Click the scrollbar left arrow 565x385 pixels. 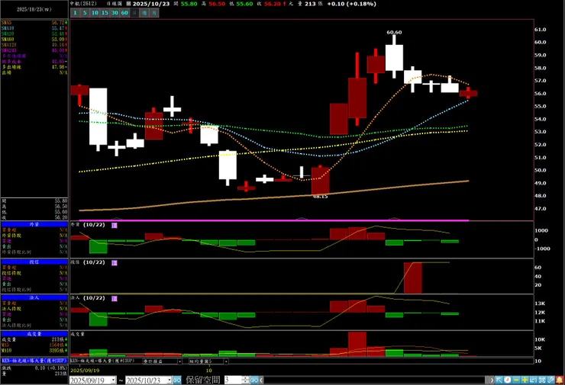pyautogui.click(x=262, y=380)
